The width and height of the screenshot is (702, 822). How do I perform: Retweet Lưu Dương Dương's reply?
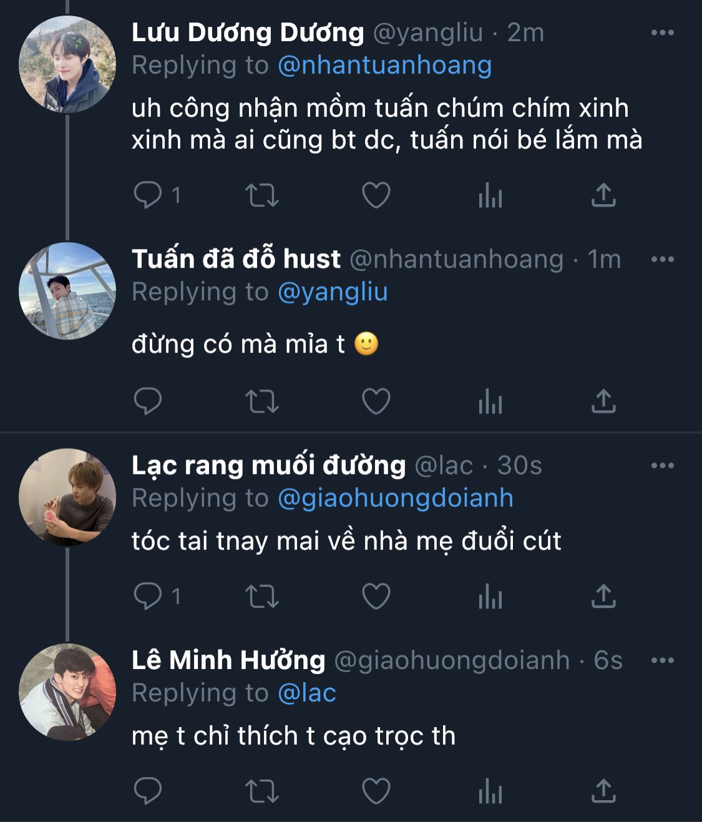click(x=261, y=195)
